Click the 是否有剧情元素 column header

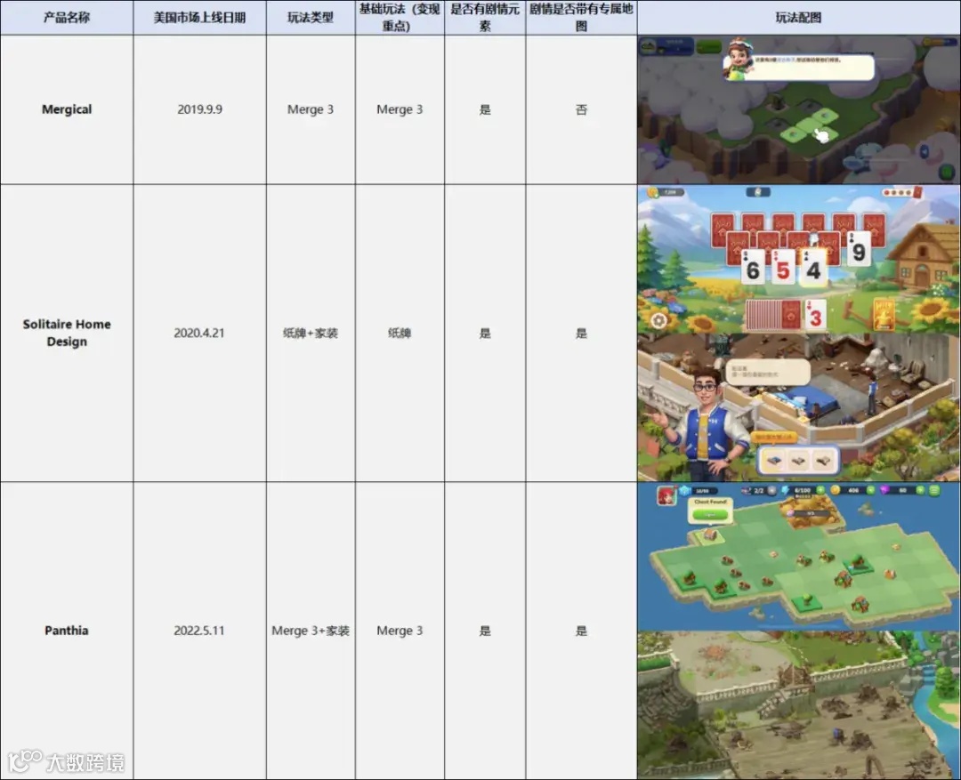(485, 17)
